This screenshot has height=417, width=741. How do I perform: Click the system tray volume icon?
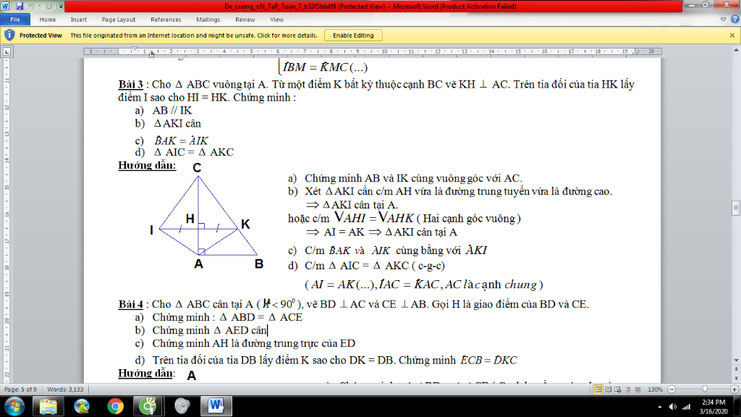pyautogui.click(x=673, y=407)
